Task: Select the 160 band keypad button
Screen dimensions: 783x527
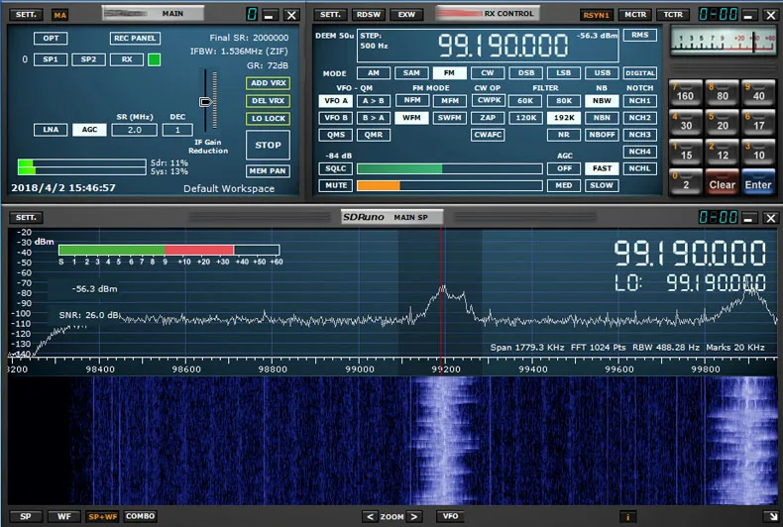Action: [x=685, y=93]
